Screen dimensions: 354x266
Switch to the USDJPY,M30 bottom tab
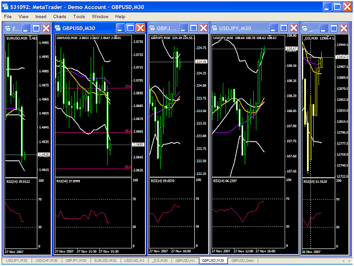(x=16, y=260)
